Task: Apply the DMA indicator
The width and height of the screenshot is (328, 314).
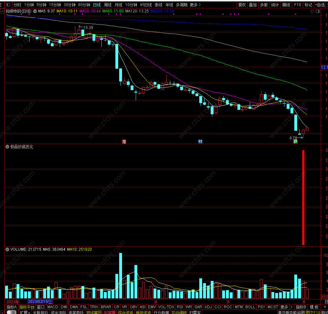Action: point(74,307)
